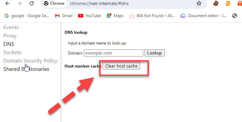The image size is (242, 122).
Task: Open the google - Google Search bookmark
Action: pos(27,16)
